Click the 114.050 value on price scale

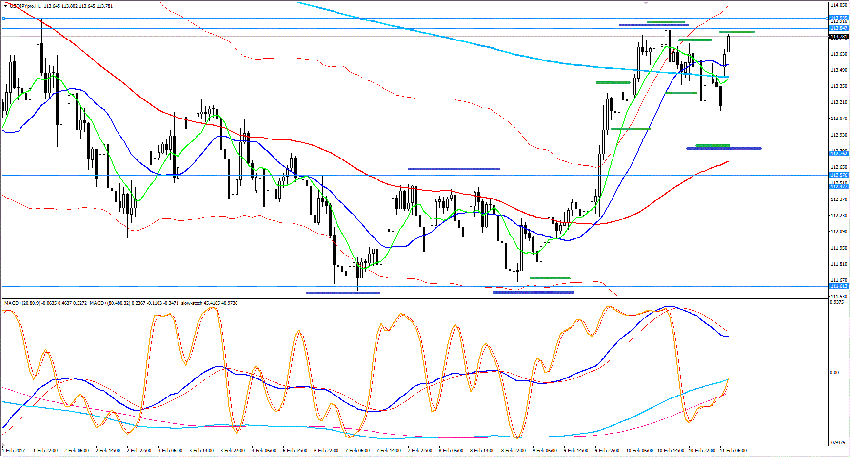[x=839, y=5]
